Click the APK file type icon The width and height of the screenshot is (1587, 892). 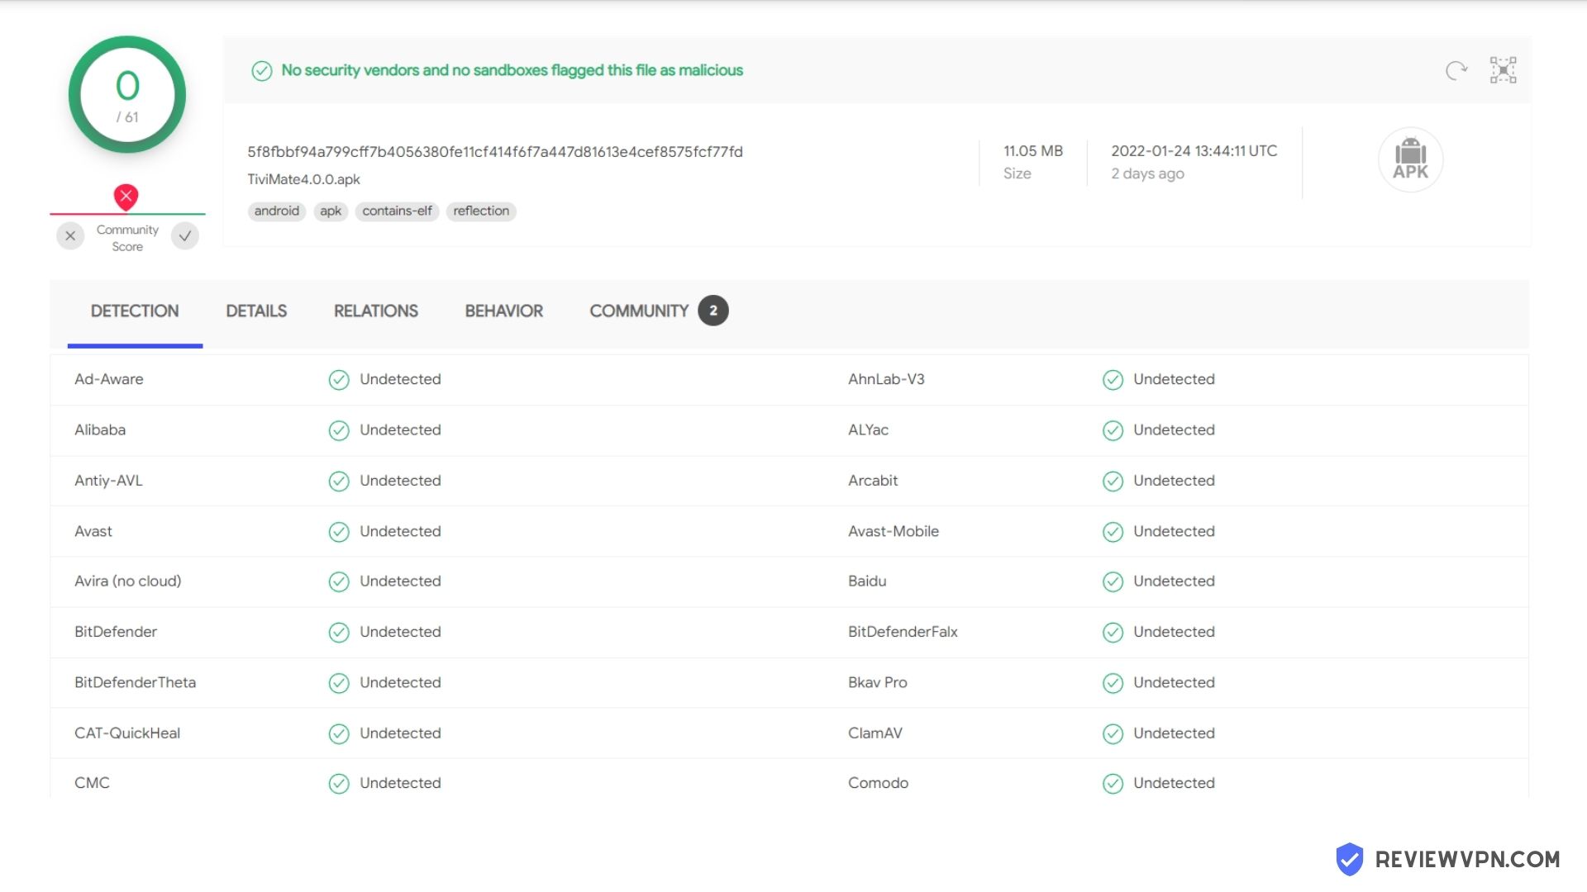coord(1410,159)
